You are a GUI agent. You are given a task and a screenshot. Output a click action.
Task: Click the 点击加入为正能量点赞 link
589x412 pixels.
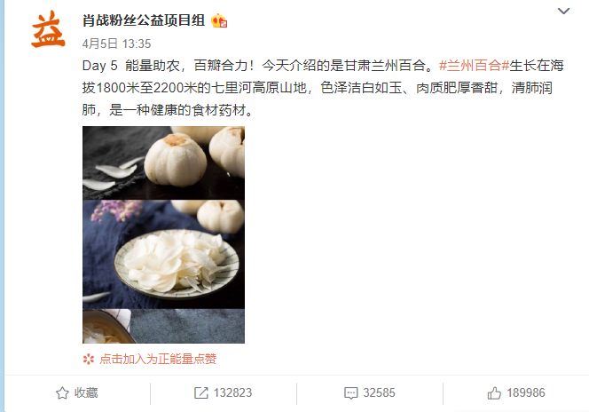(158, 359)
